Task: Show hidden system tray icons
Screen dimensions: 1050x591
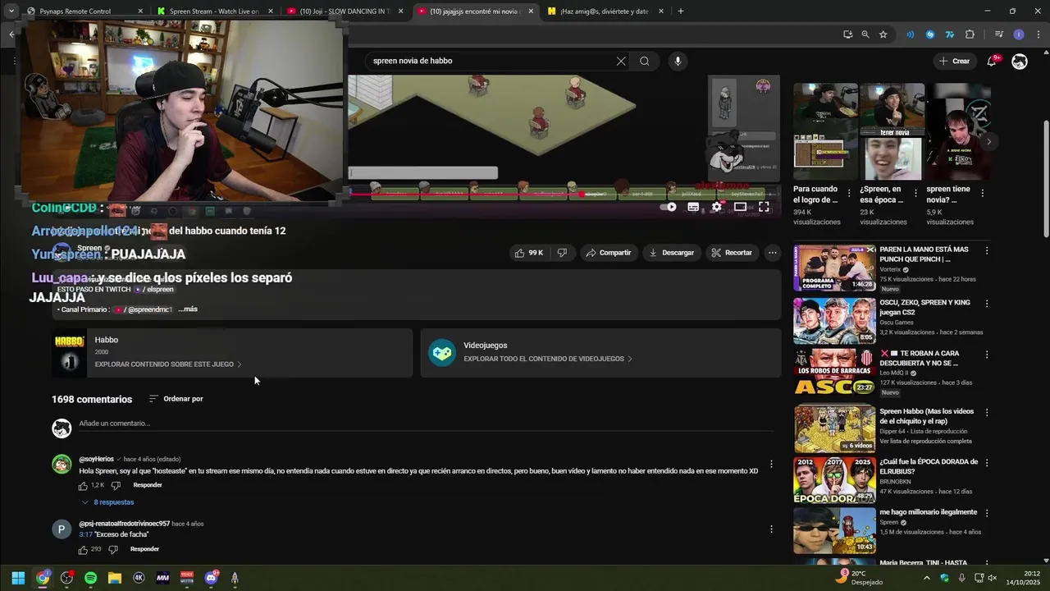Action: coord(927,578)
